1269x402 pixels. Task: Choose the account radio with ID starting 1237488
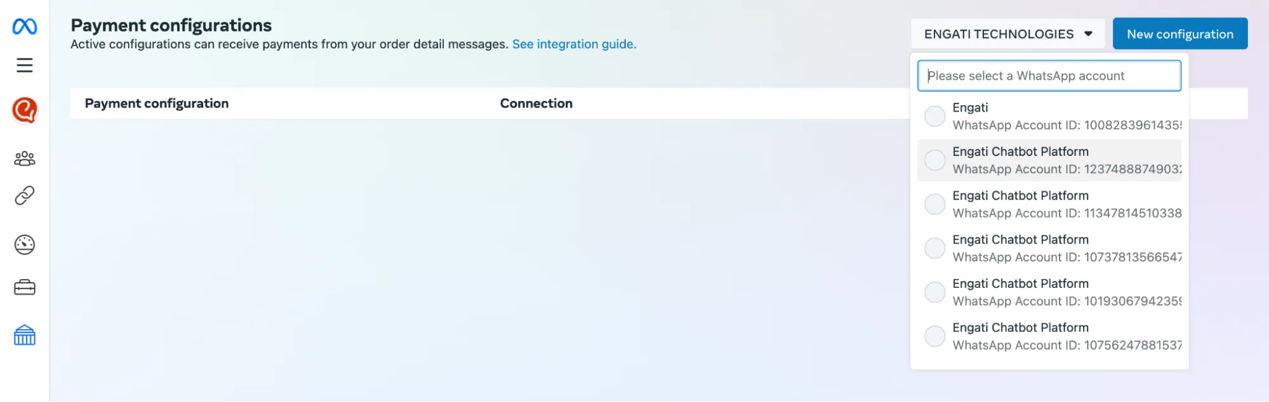(x=934, y=160)
